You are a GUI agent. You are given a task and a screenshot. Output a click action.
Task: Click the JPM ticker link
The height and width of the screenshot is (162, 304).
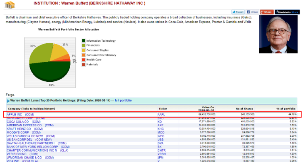point(160,158)
